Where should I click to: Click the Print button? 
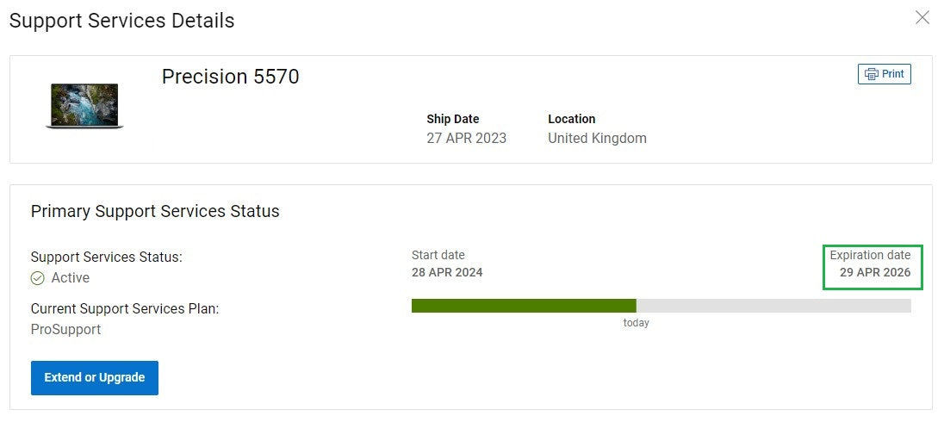[x=885, y=74]
